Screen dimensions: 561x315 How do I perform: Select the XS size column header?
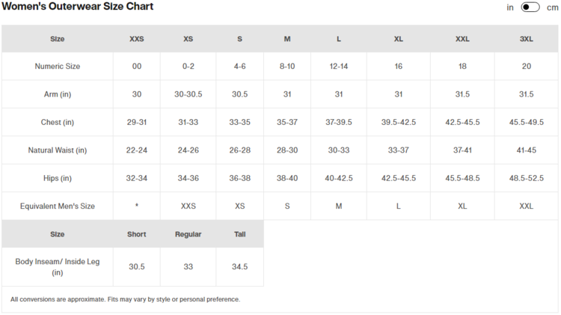pos(188,39)
